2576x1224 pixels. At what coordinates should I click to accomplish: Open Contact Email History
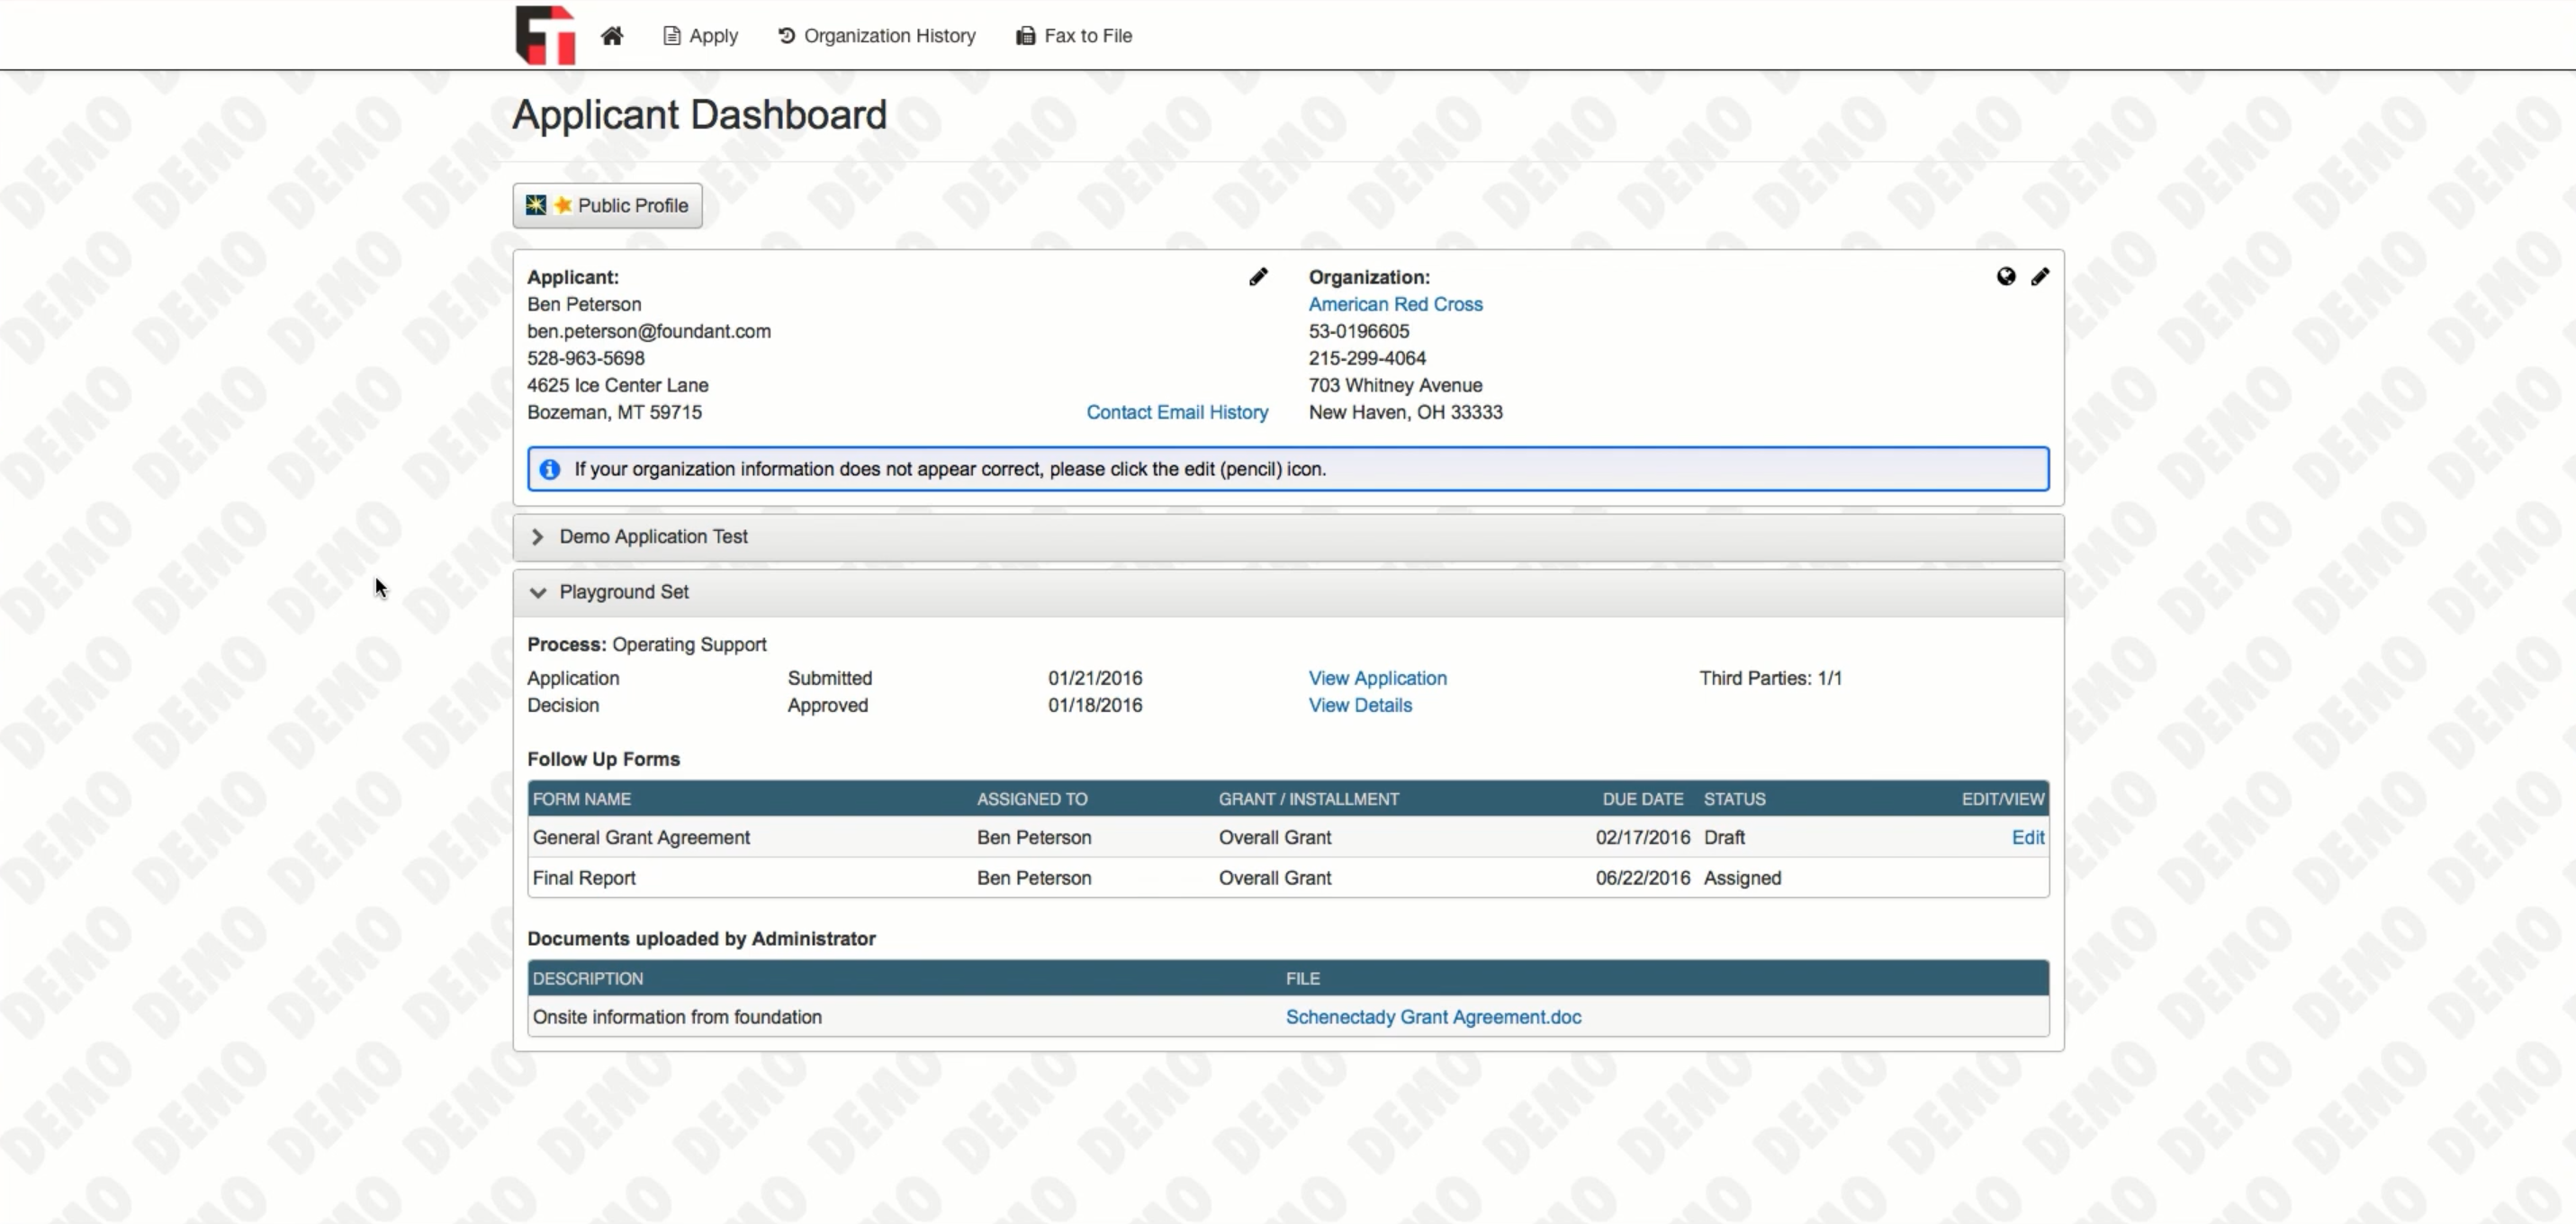(x=1177, y=412)
